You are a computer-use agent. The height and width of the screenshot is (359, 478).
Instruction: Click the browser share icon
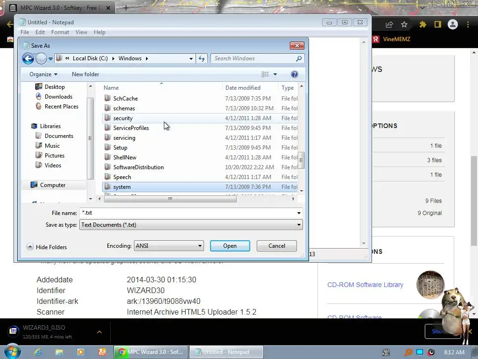point(389,24)
